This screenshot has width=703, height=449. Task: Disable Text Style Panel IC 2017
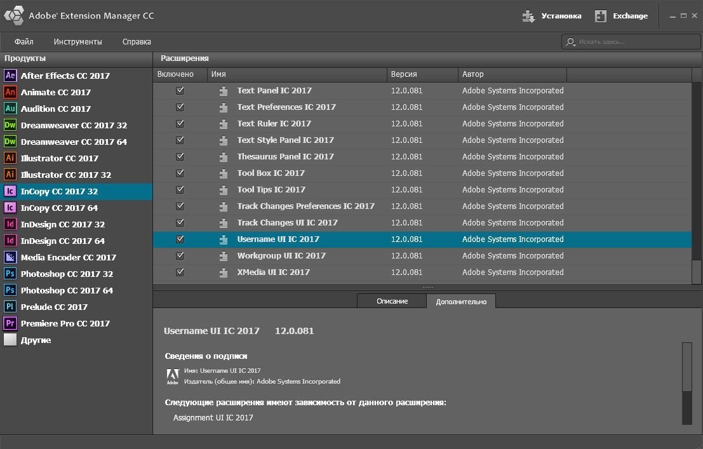180,140
